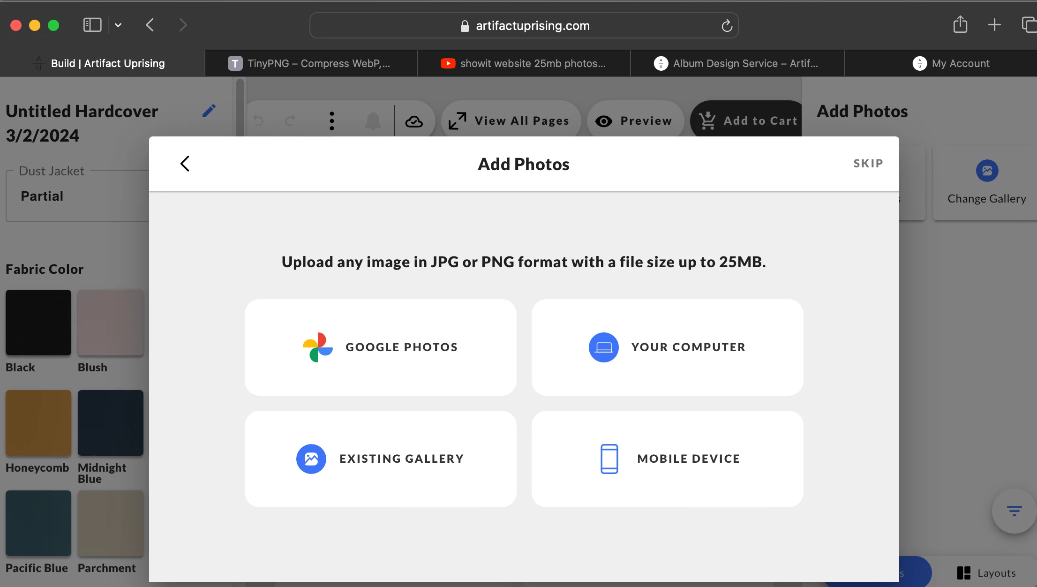The image size is (1037, 587).
Task: Click the Add to Cart button
Action: [748, 121]
